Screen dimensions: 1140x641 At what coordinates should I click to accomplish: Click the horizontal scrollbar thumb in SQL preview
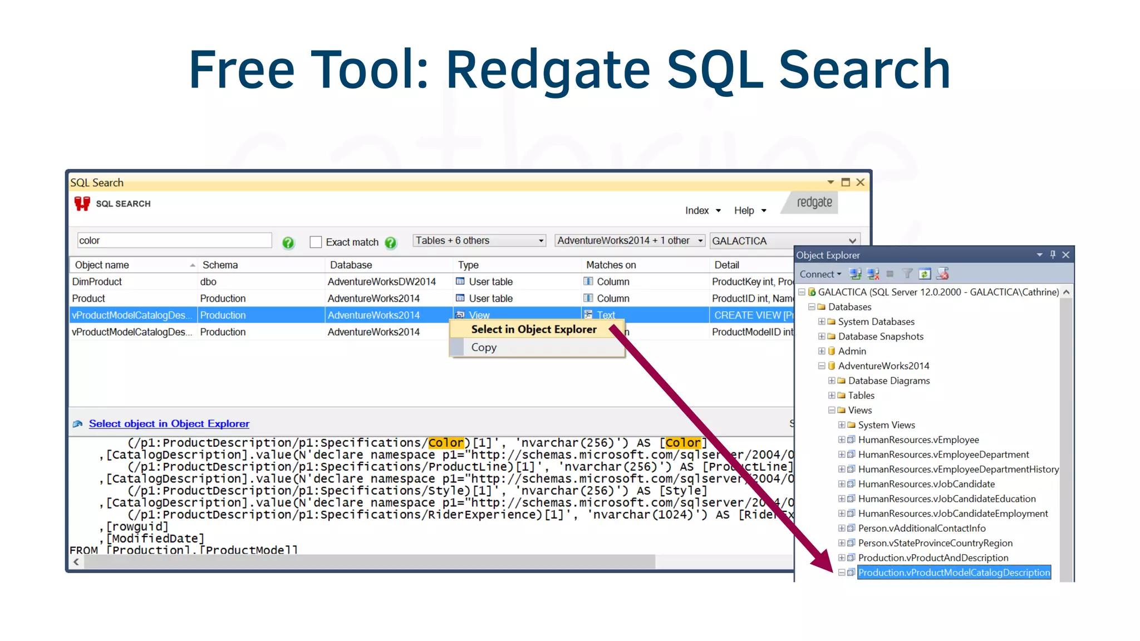click(x=370, y=563)
